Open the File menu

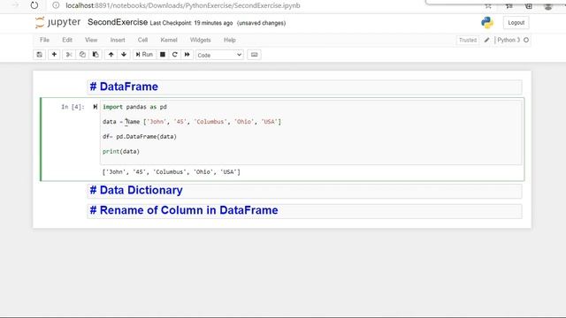click(44, 40)
